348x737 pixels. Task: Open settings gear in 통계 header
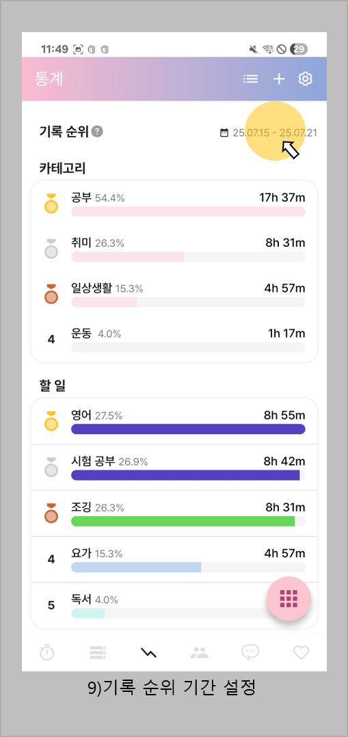click(x=306, y=79)
